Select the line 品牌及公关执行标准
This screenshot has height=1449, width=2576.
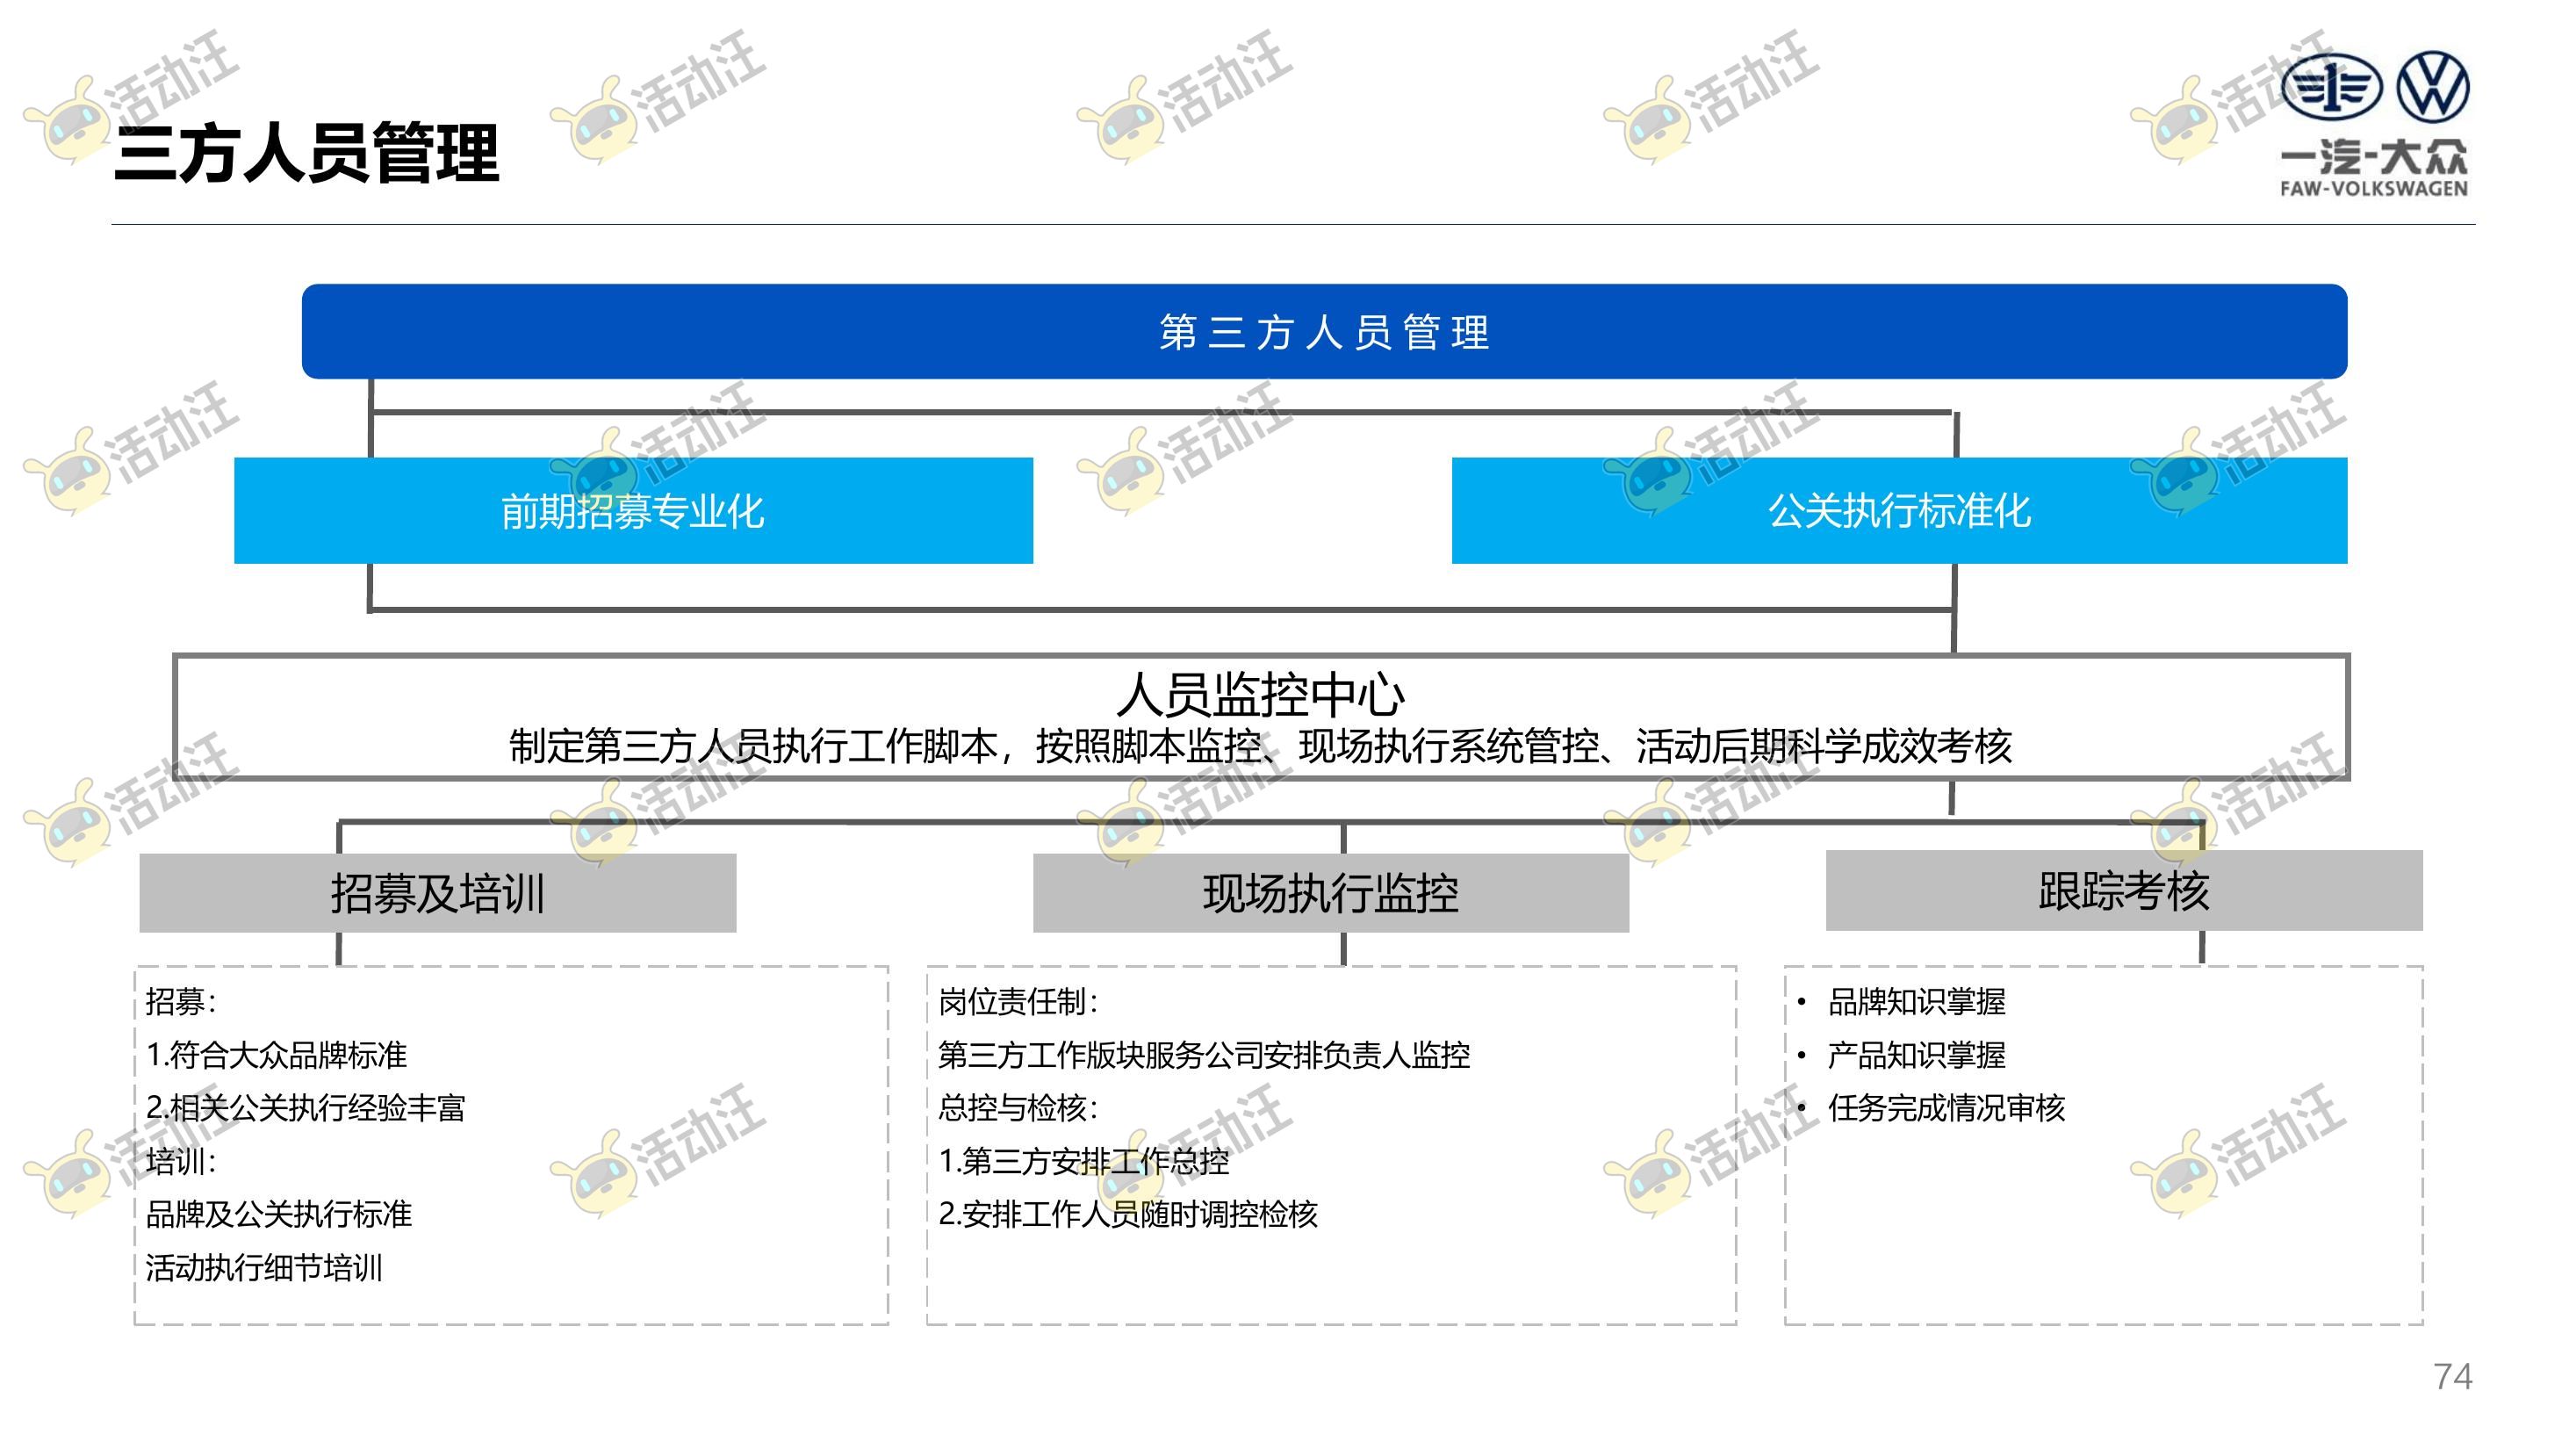coord(278,1214)
